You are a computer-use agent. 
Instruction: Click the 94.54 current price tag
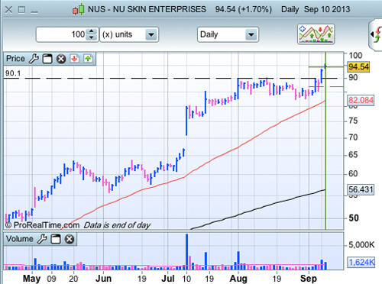click(x=358, y=67)
